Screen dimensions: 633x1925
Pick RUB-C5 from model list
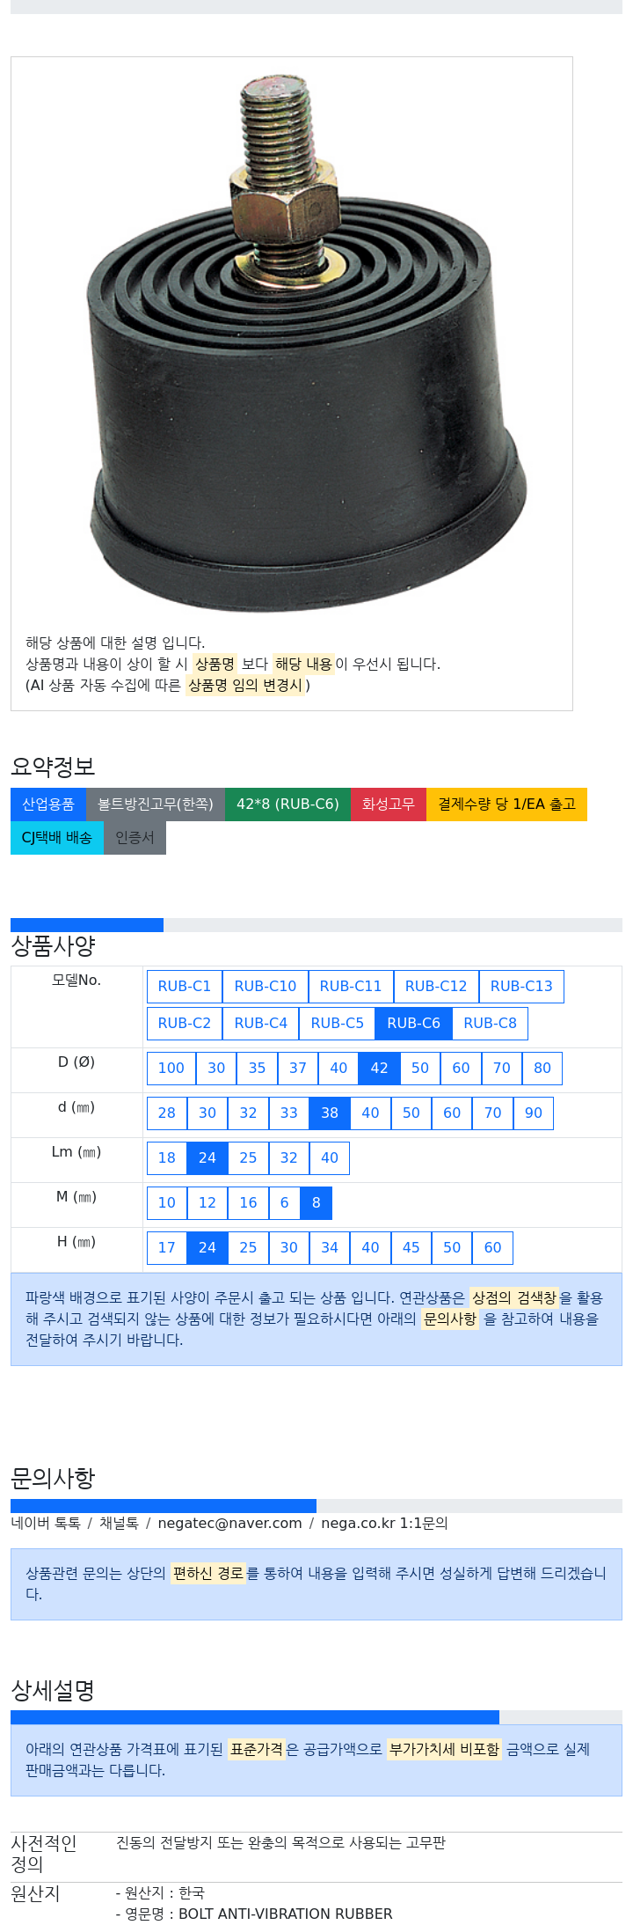coord(337,1023)
